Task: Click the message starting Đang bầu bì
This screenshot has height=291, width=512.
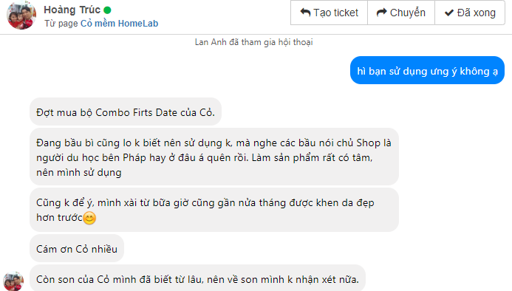Action: 214,157
